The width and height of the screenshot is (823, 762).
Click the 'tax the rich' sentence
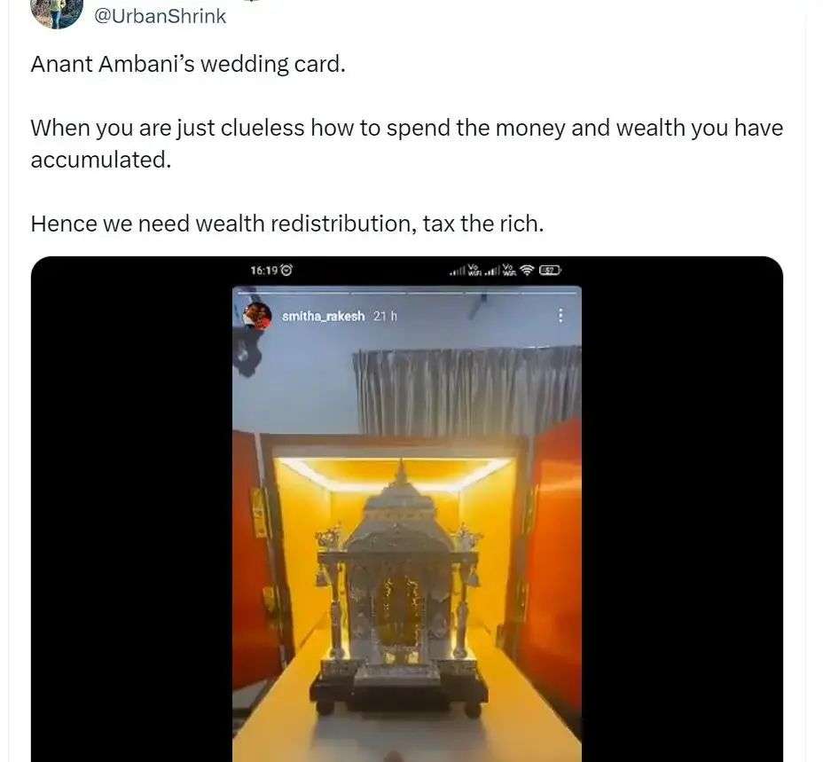(x=287, y=224)
